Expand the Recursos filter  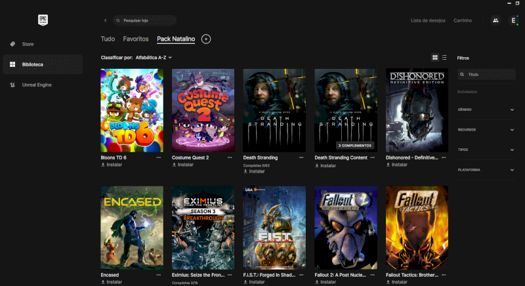click(x=486, y=130)
